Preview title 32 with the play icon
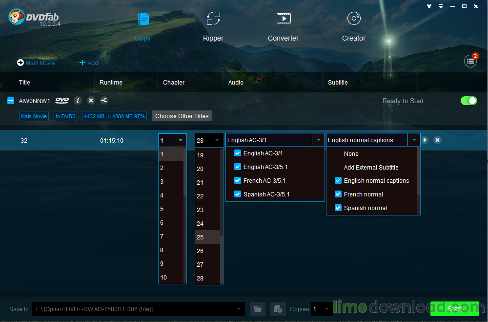The height and width of the screenshot is (322, 488). tap(425, 140)
